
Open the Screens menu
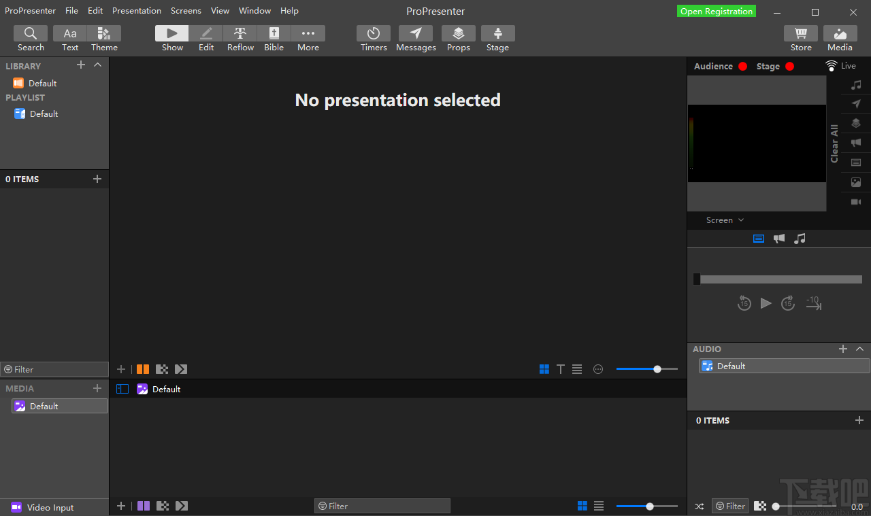pyautogui.click(x=186, y=10)
